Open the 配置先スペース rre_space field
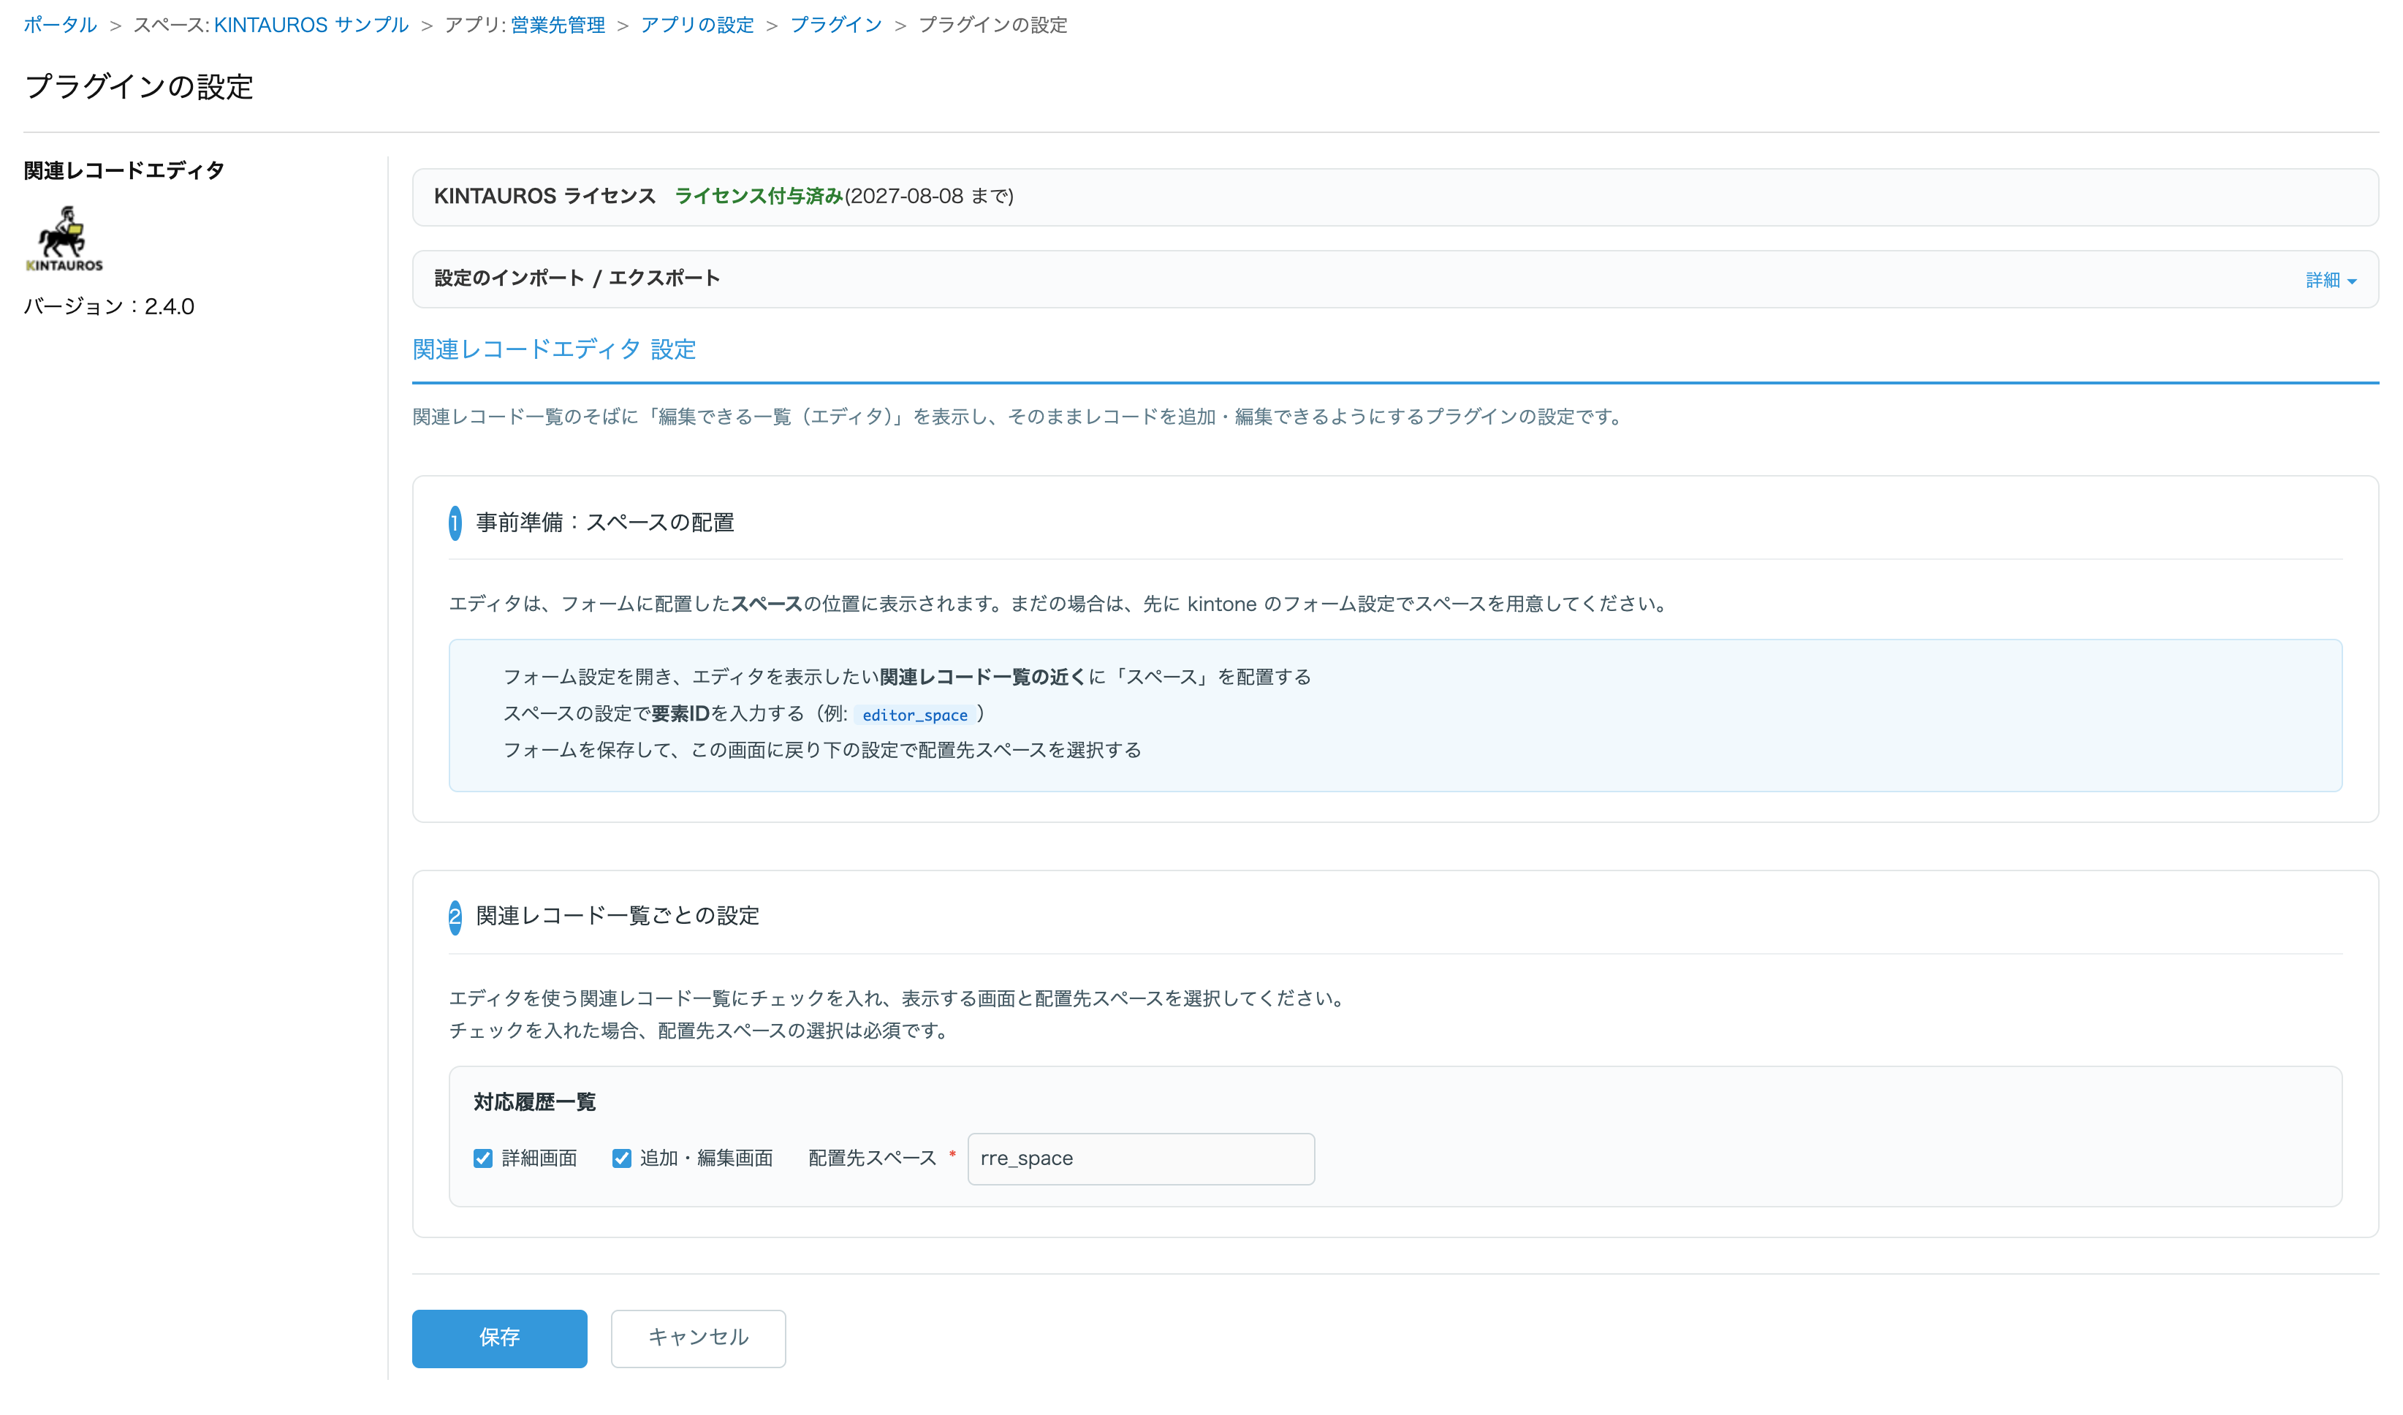The height and width of the screenshot is (1415, 2403). [x=1140, y=1158]
